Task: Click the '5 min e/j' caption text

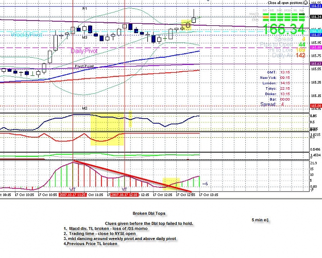Action: tap(260, 220)
